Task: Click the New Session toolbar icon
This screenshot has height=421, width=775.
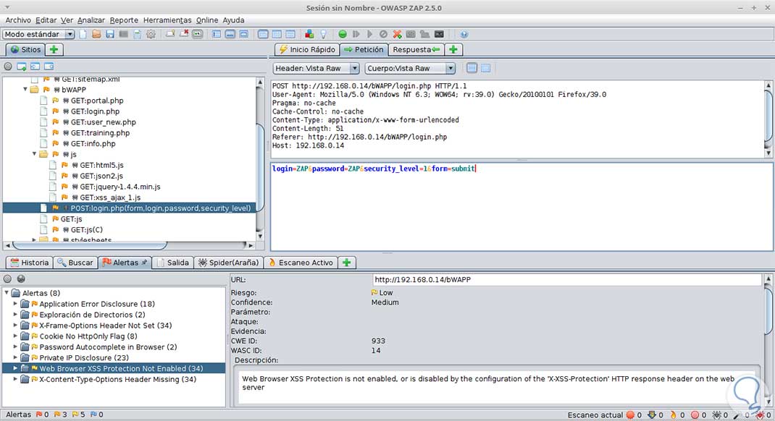Action: tap(83, 34)
